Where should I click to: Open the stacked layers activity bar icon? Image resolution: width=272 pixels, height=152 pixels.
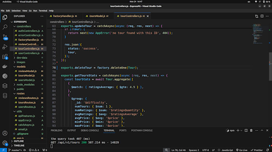click(x=5, y=86)
